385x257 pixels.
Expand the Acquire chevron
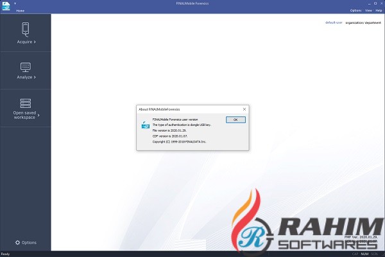click(35, 42)
